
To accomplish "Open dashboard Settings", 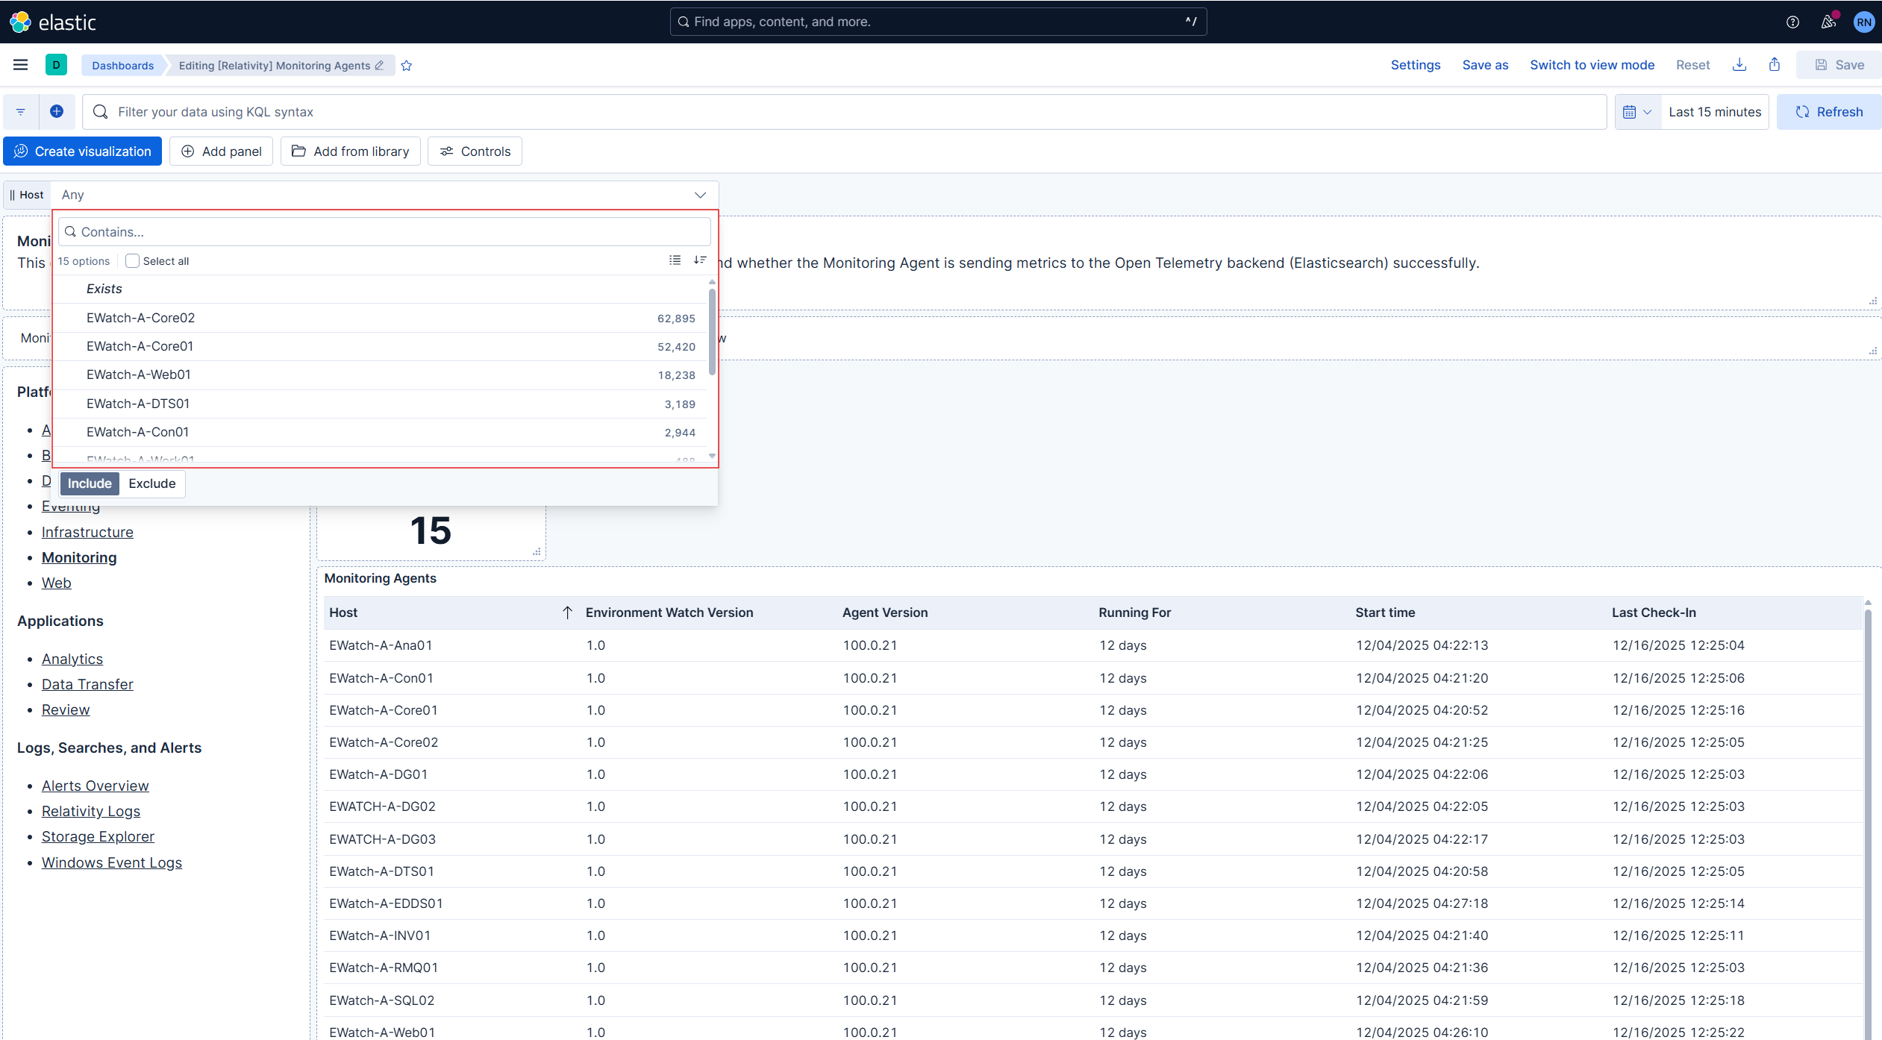I will tap(1416, 65).
